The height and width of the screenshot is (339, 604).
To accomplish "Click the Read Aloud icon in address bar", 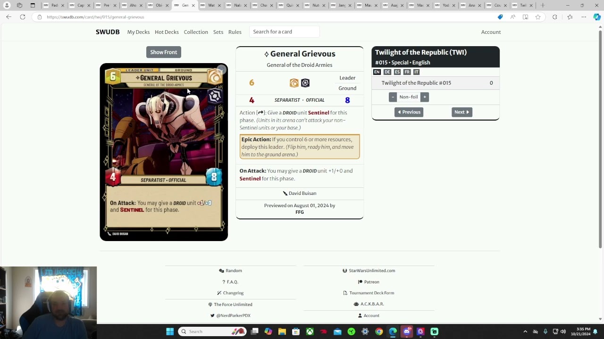I will (x=513, y=17).
